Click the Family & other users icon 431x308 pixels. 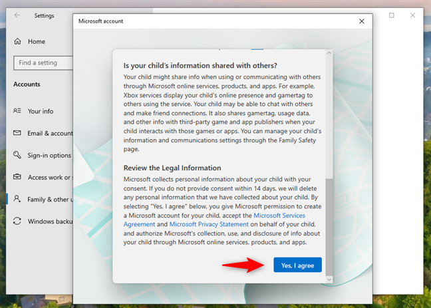point(17,199)
